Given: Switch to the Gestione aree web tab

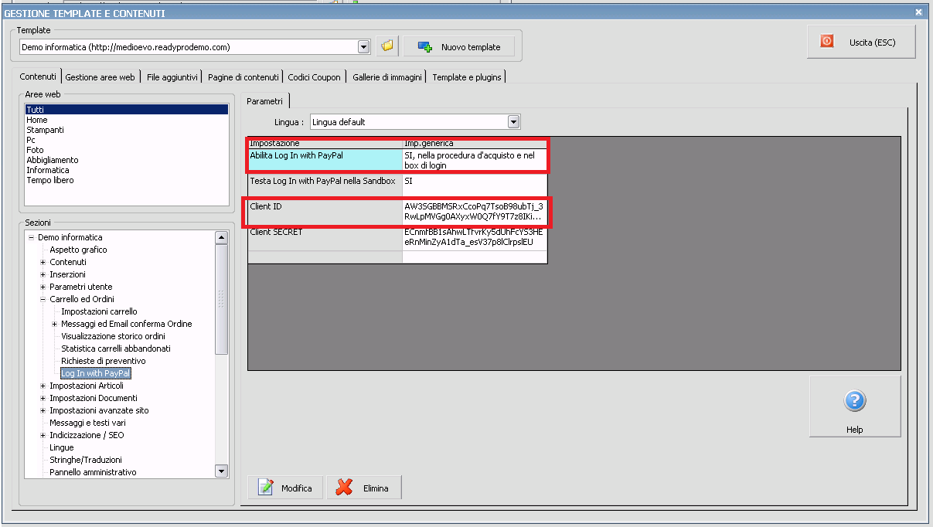Looking at the screenshot, I should click(100, 77).
